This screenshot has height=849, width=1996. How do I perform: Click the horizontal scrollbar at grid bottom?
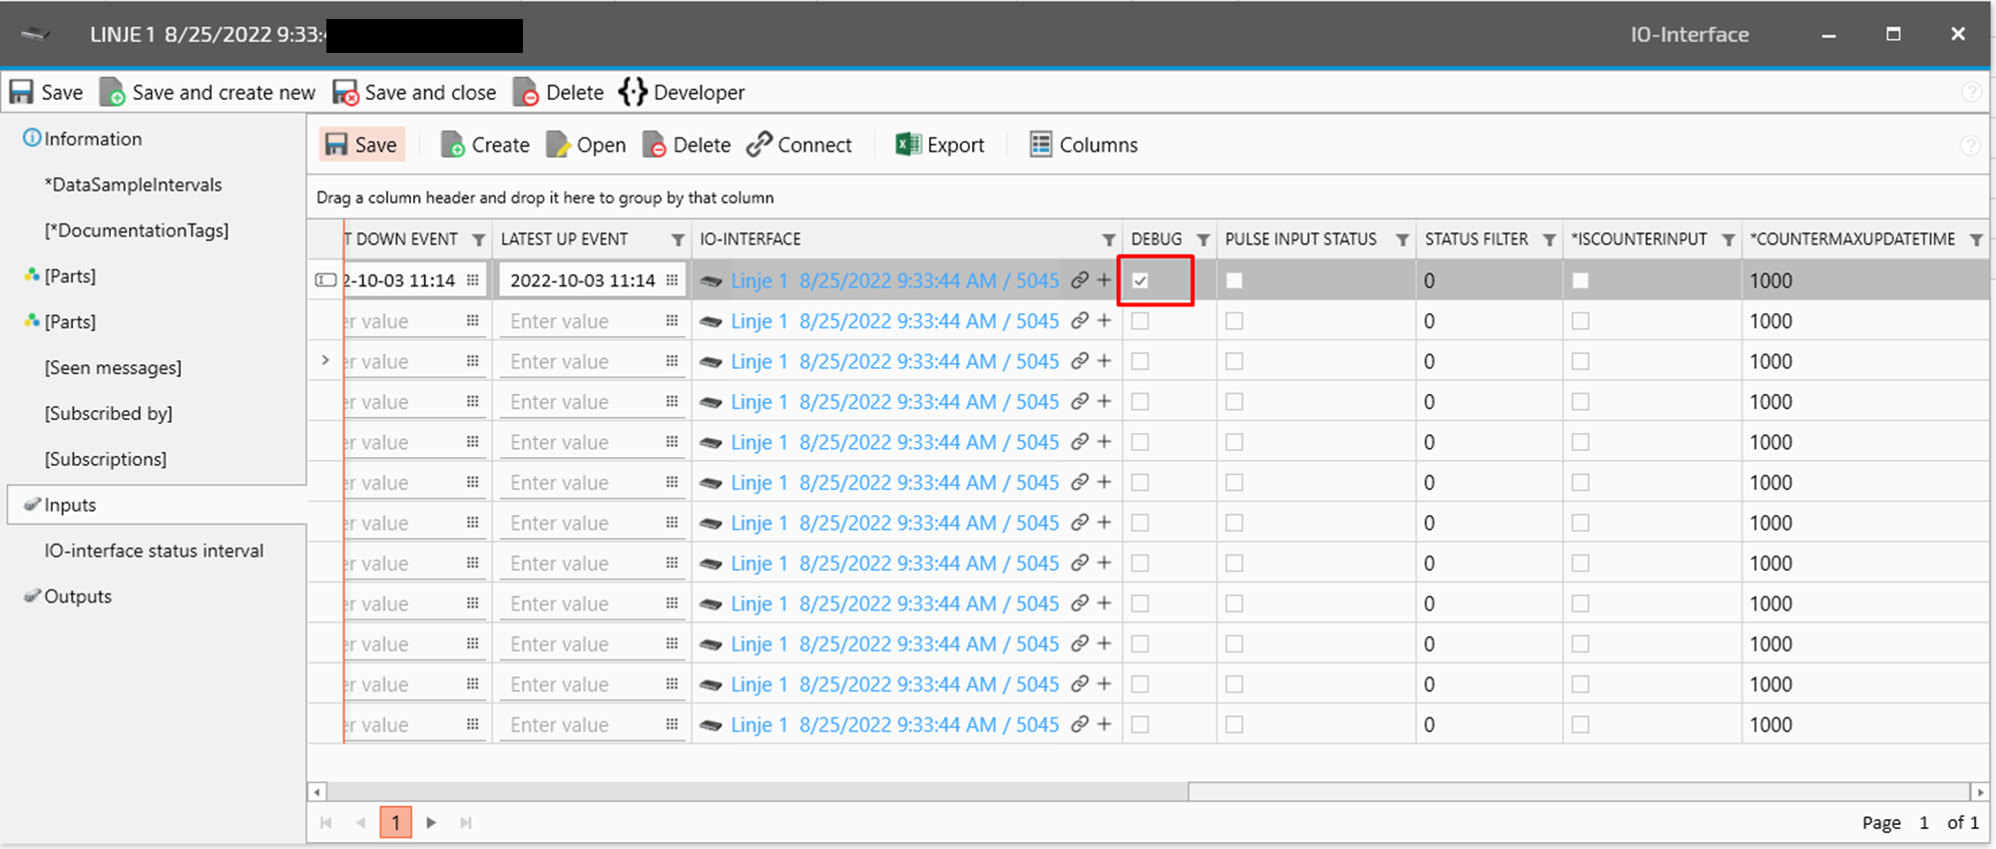[756, 792]
